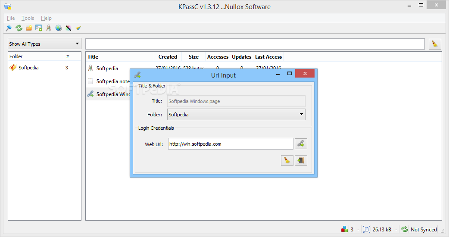The height and width of the screenshot is (237, 449).
Task: Click the main search input field
Action: click(x=255, y=44)
